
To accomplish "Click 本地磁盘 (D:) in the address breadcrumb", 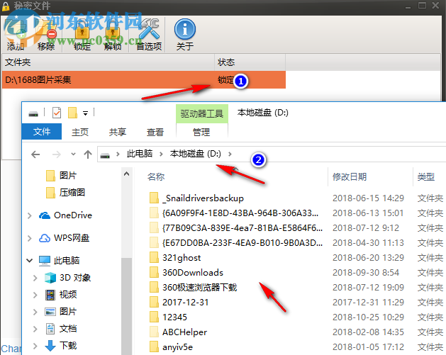I will point(196,154).
